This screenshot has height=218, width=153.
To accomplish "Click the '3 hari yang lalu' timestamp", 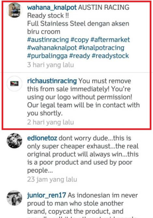I will [x=50, y=65].
